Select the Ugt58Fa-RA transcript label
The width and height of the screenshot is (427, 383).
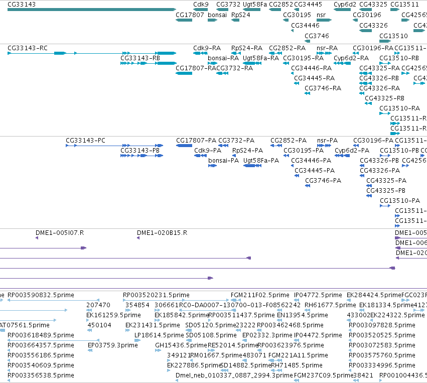point(261,58)
